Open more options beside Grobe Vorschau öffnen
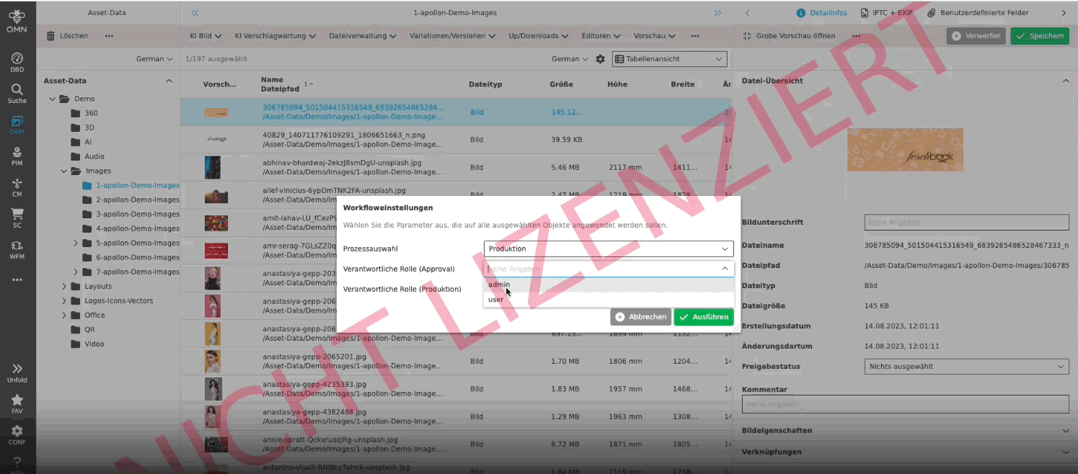The width and height of the screenshot is (1078, 474). [x=856, y=35]
